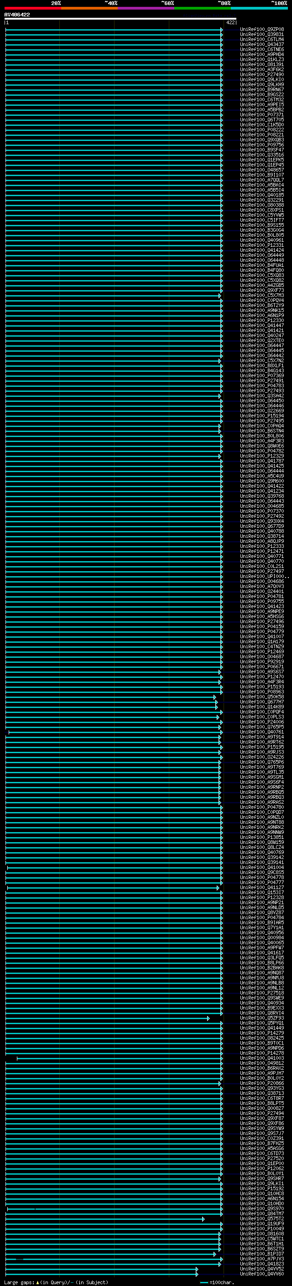Open hit UniRef100_C1K5D0
This screenshot has width=292, height=1286.
(261, 125)
